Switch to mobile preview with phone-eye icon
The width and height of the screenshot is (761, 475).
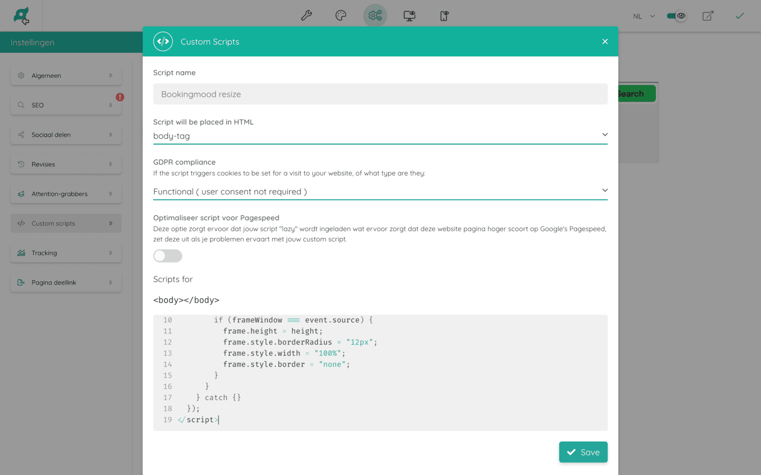443,16
